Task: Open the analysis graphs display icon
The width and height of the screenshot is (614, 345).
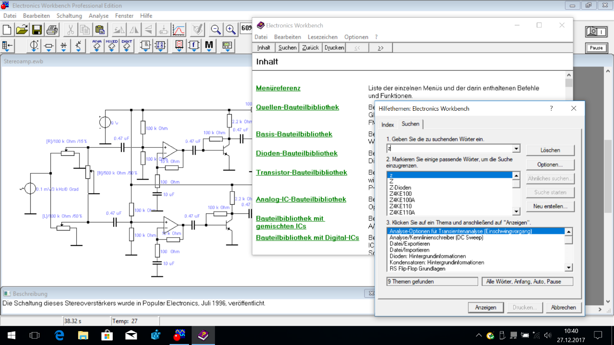Action: click(179, 29)
